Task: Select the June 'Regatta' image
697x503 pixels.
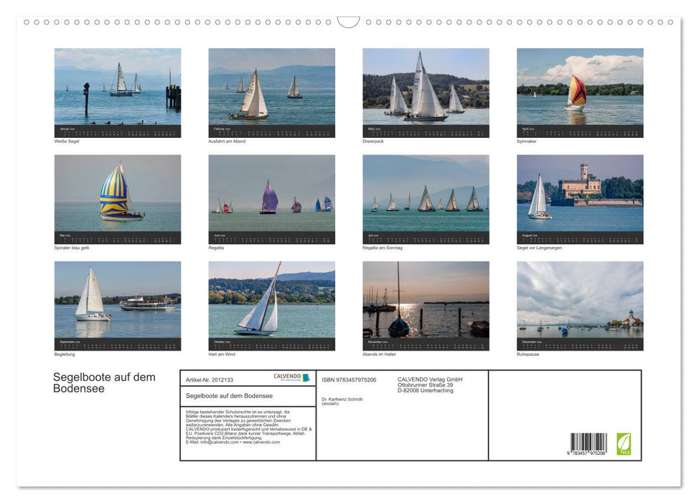Action: click(x=271, y=195)
